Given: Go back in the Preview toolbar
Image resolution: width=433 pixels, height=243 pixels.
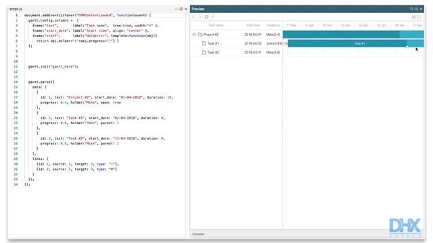Looking at the screenshot, I should [x=193, y=17].
